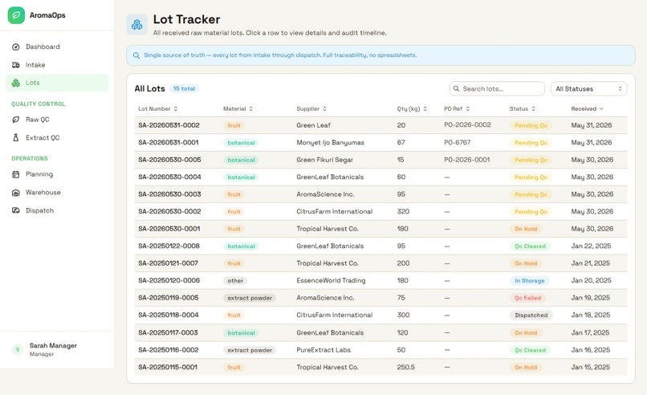The width and height of the screenshot is (647, 395).
Task: Open the Raw QC page
Action: (x=57, y=120)
